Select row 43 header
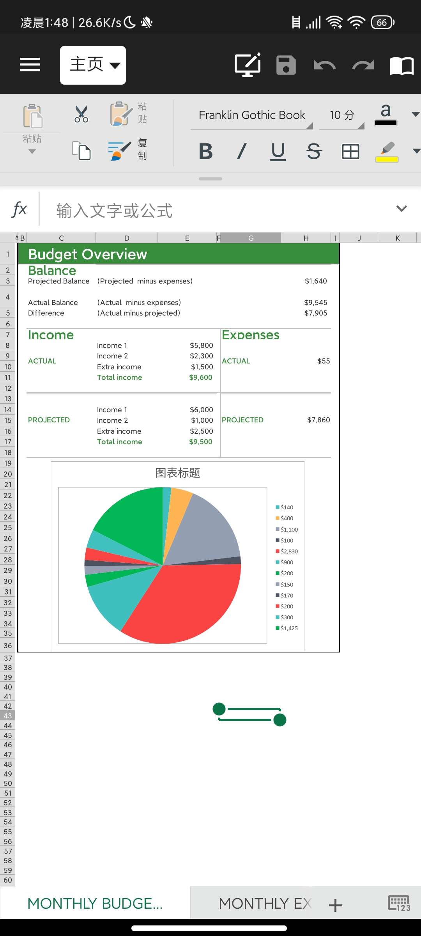421x936 pixels. click(x=7, y=716)
